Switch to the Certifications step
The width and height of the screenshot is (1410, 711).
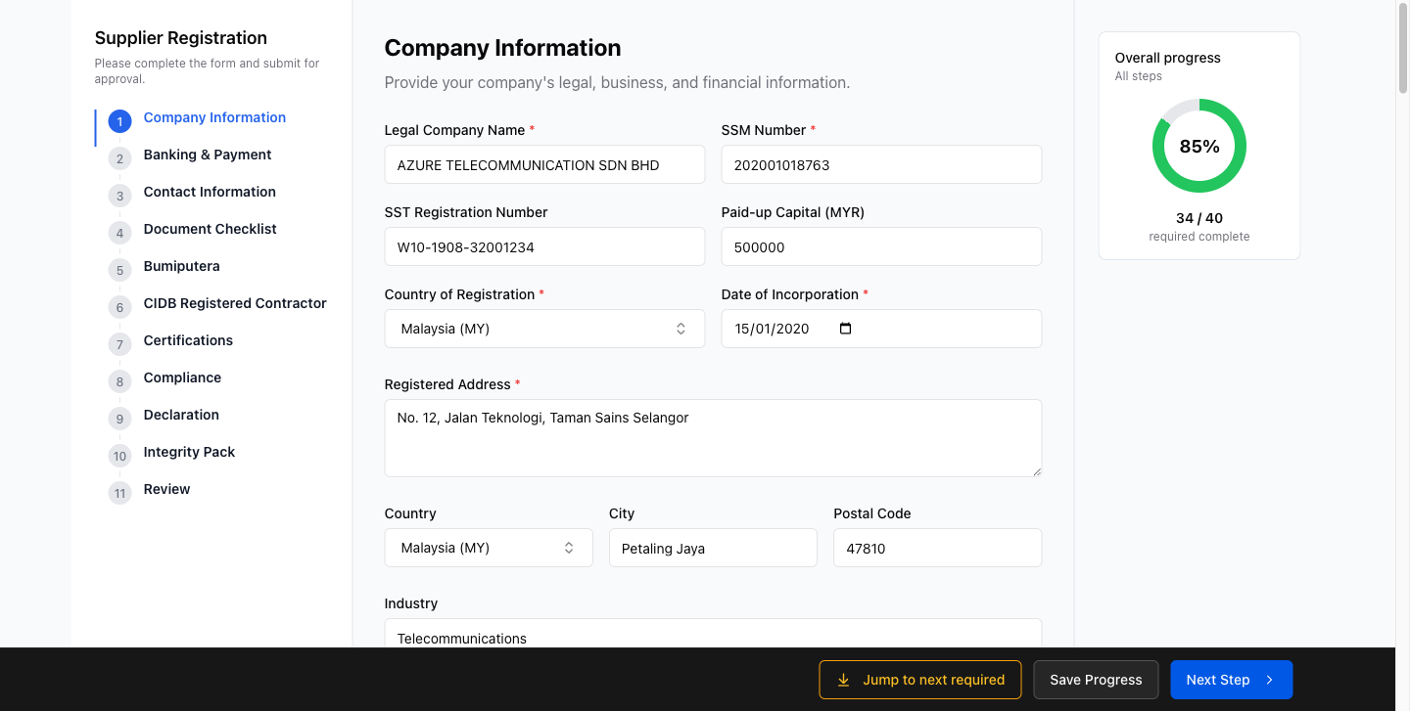click(x=188, y=340)
